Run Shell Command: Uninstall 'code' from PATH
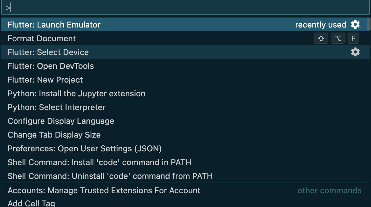 110,176
